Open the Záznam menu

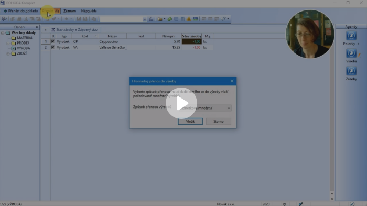click(x=70, y=11)
